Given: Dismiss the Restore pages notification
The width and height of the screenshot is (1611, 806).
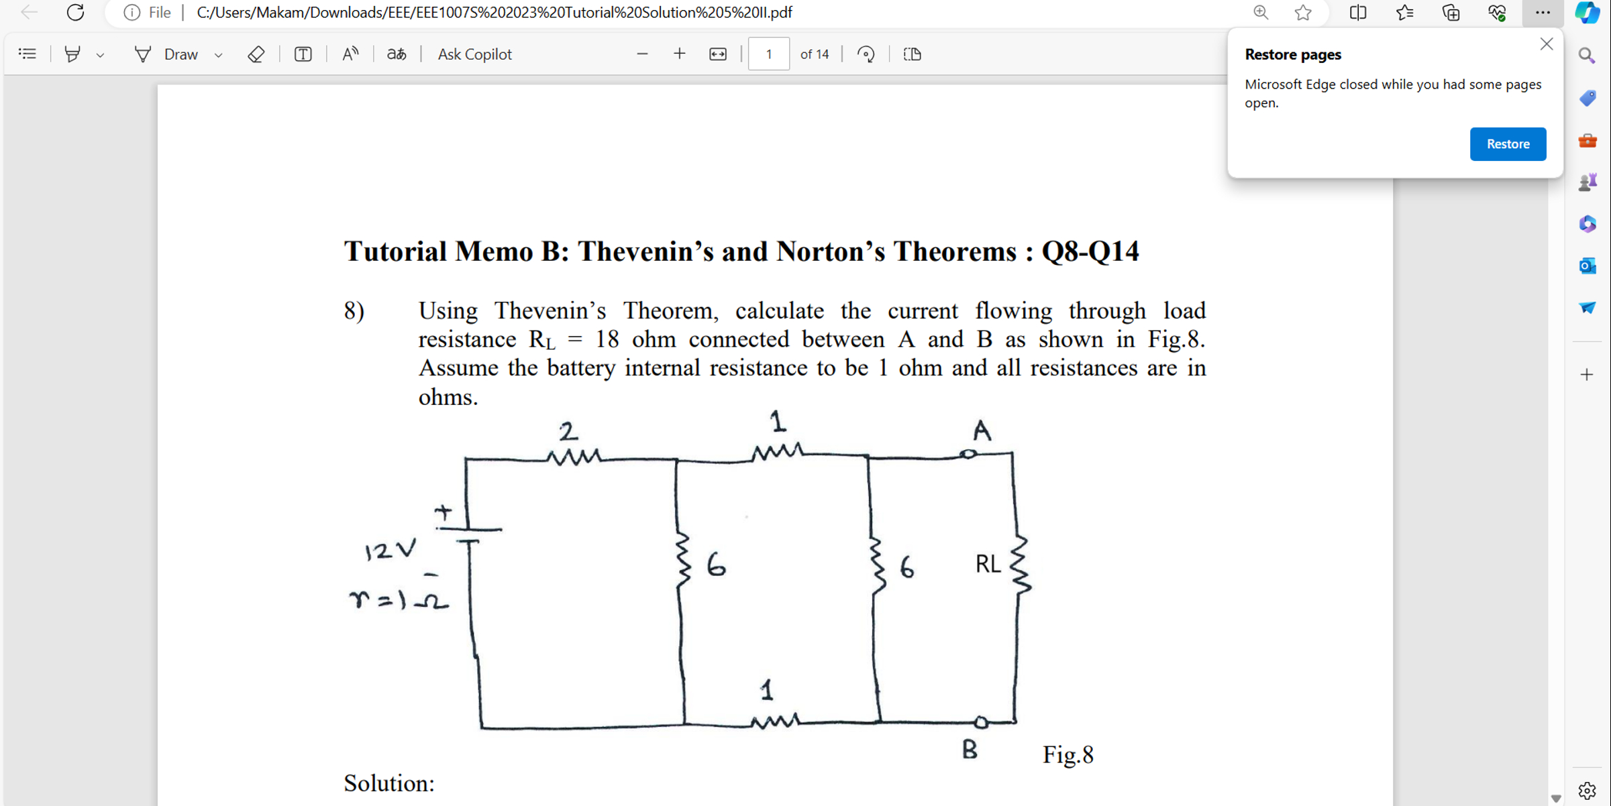Looking at the screenshot, I should 1547,44.
